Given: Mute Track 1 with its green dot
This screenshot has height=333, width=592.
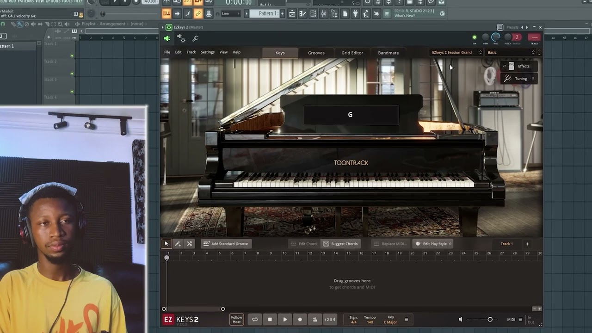Looking at the screenshot, I should [72, 55].
